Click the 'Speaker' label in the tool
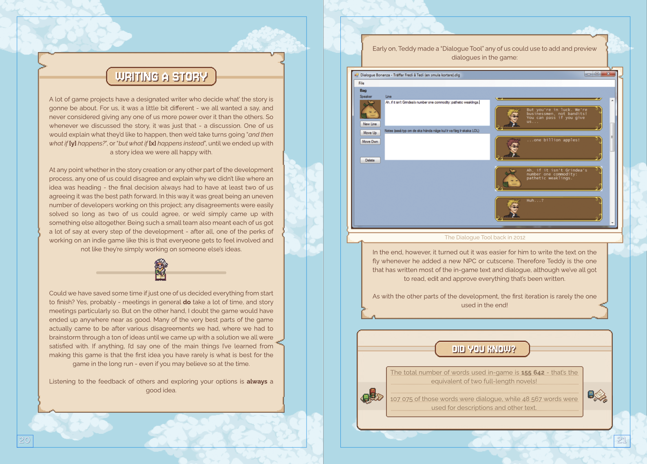647x464 pixels. [366, 96]
